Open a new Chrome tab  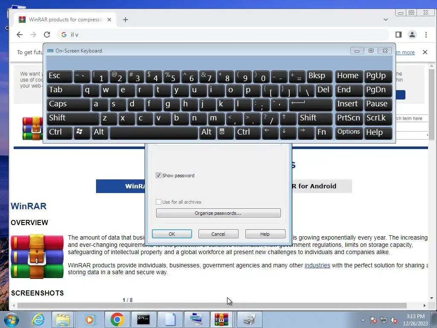point(125,20)
